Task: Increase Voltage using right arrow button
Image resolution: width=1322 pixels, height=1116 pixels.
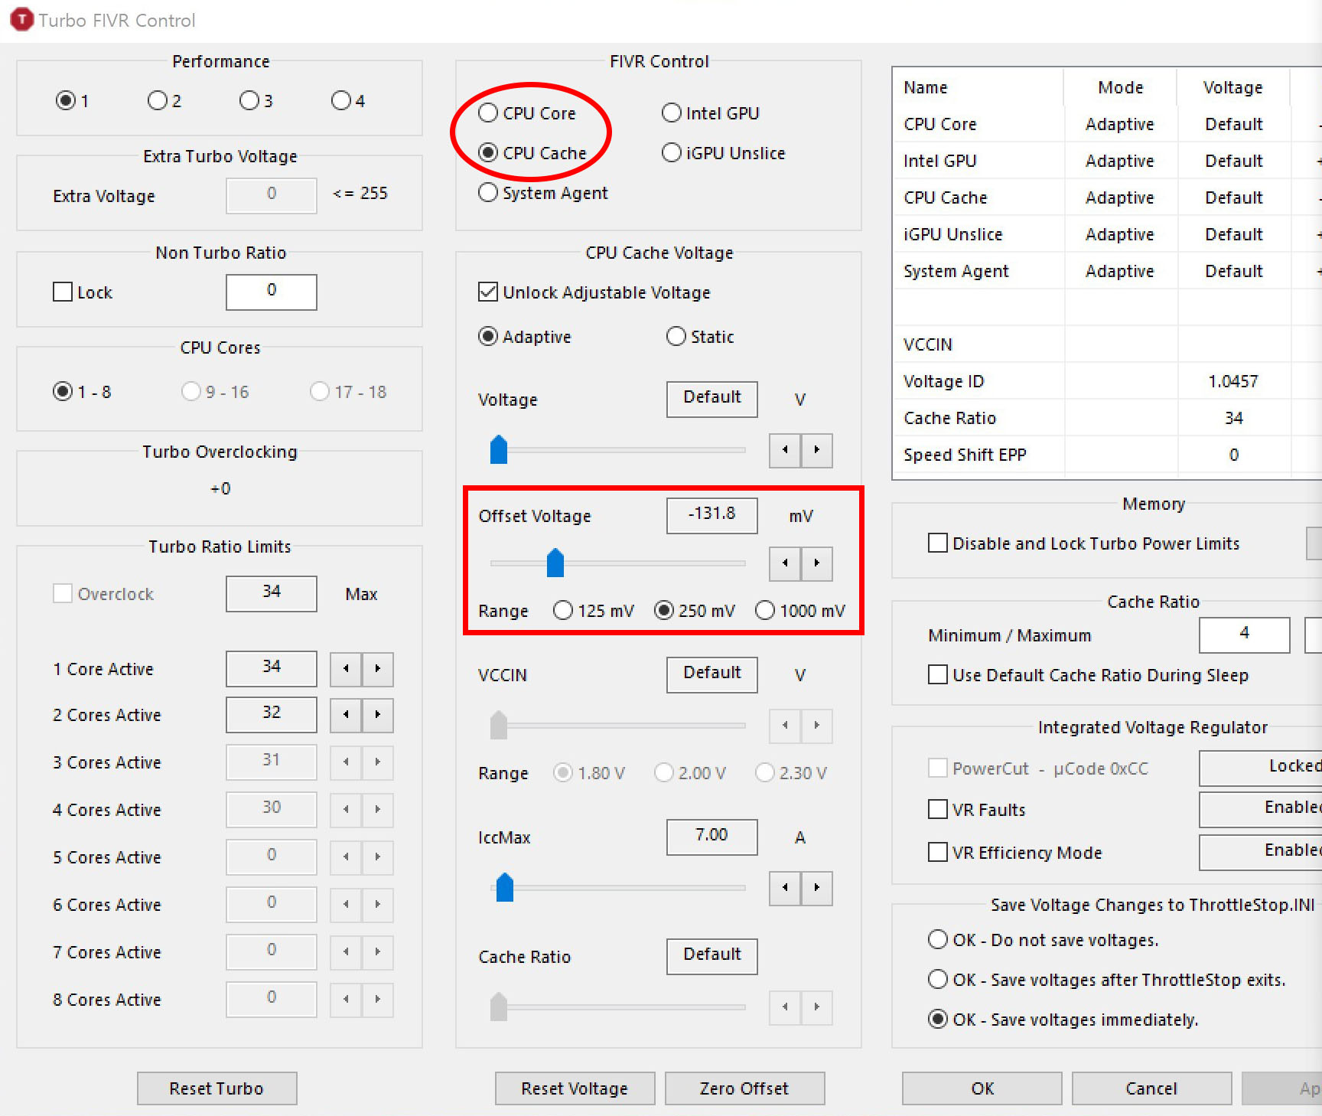Action: tap(816, 450)
